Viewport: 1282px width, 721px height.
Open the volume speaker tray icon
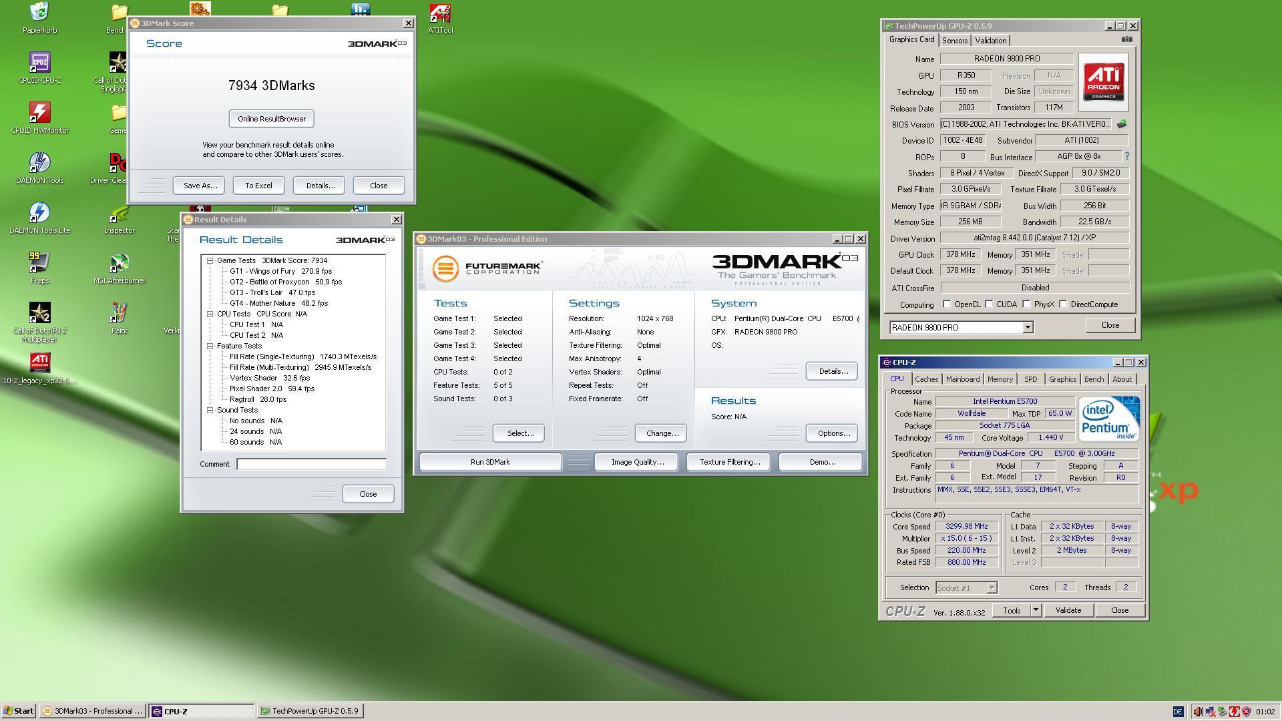click(x=1198, y=712)
